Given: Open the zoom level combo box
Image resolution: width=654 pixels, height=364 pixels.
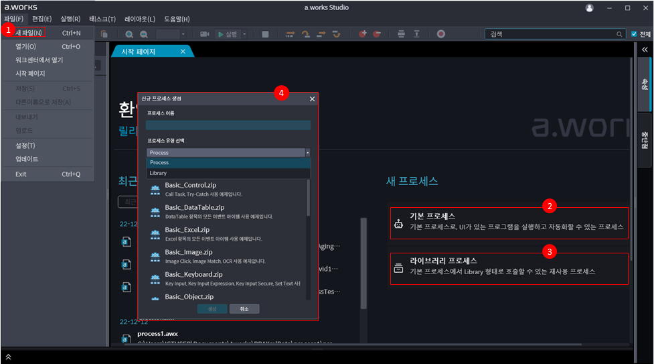Looking at the screenshot, I should coord(171,34).
